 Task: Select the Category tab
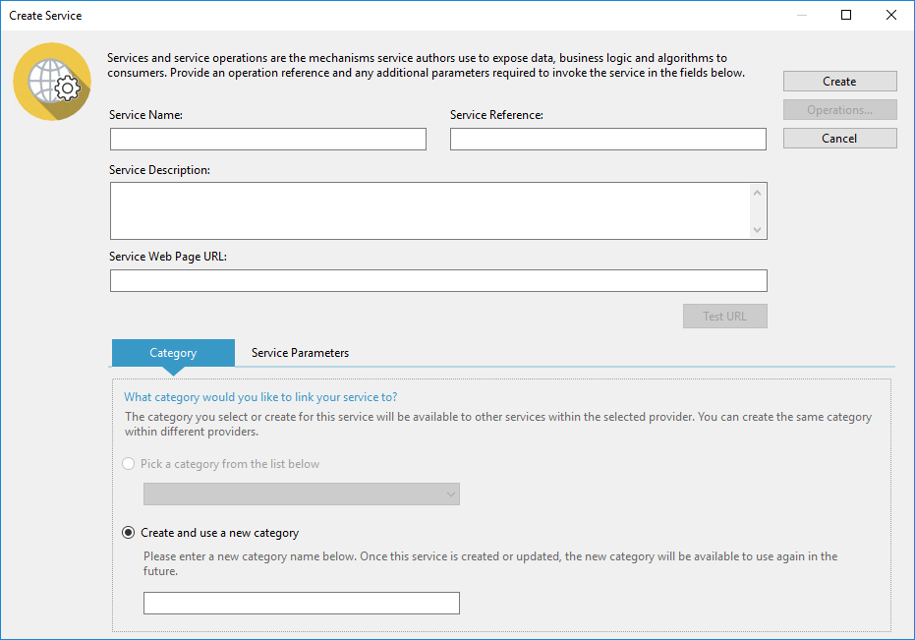point(173,353)
